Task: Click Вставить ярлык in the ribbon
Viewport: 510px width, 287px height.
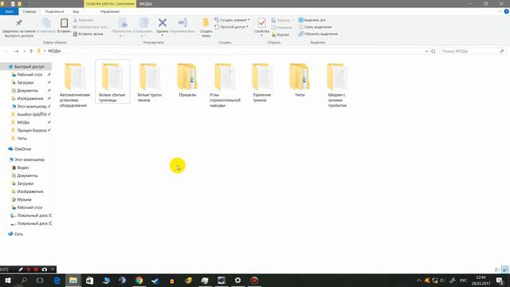Action: 88,33
